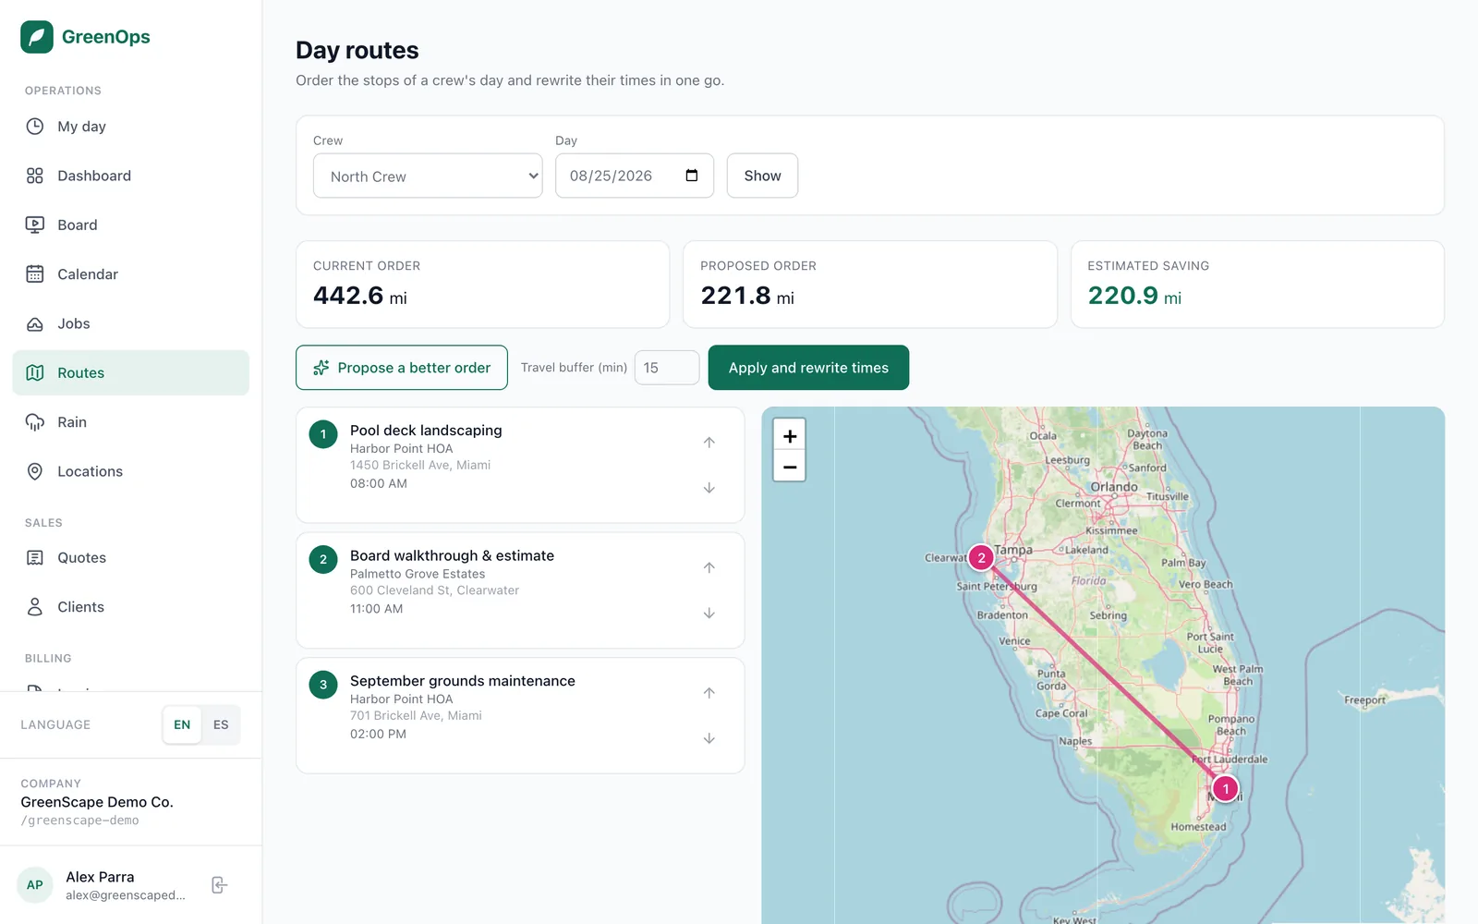Click Apply and rewrite times
Viewport: 1478px width, 924px height.
[808, 368]
